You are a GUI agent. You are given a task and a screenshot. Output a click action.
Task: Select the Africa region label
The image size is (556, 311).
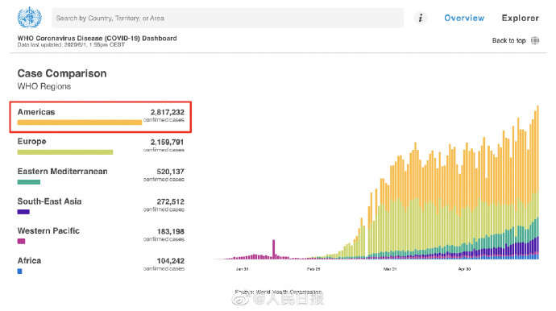pos(30,261)
